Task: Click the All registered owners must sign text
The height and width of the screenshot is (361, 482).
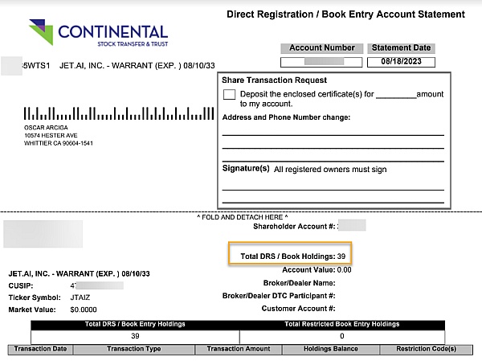Action: tap(330, 170)
